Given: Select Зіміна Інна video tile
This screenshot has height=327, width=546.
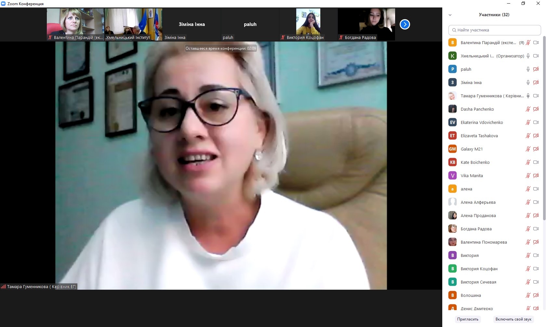Looking at the screenshot, I should coord(192,24).
